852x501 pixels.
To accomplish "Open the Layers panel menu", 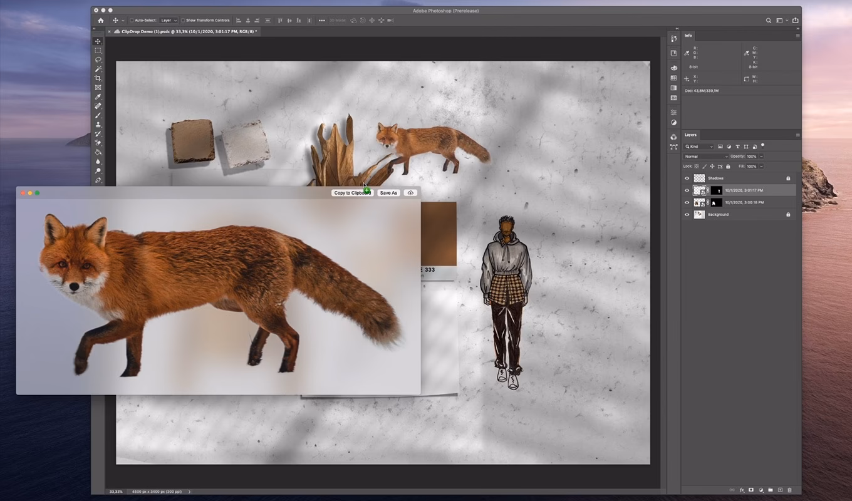I will (x=797, y=135).
